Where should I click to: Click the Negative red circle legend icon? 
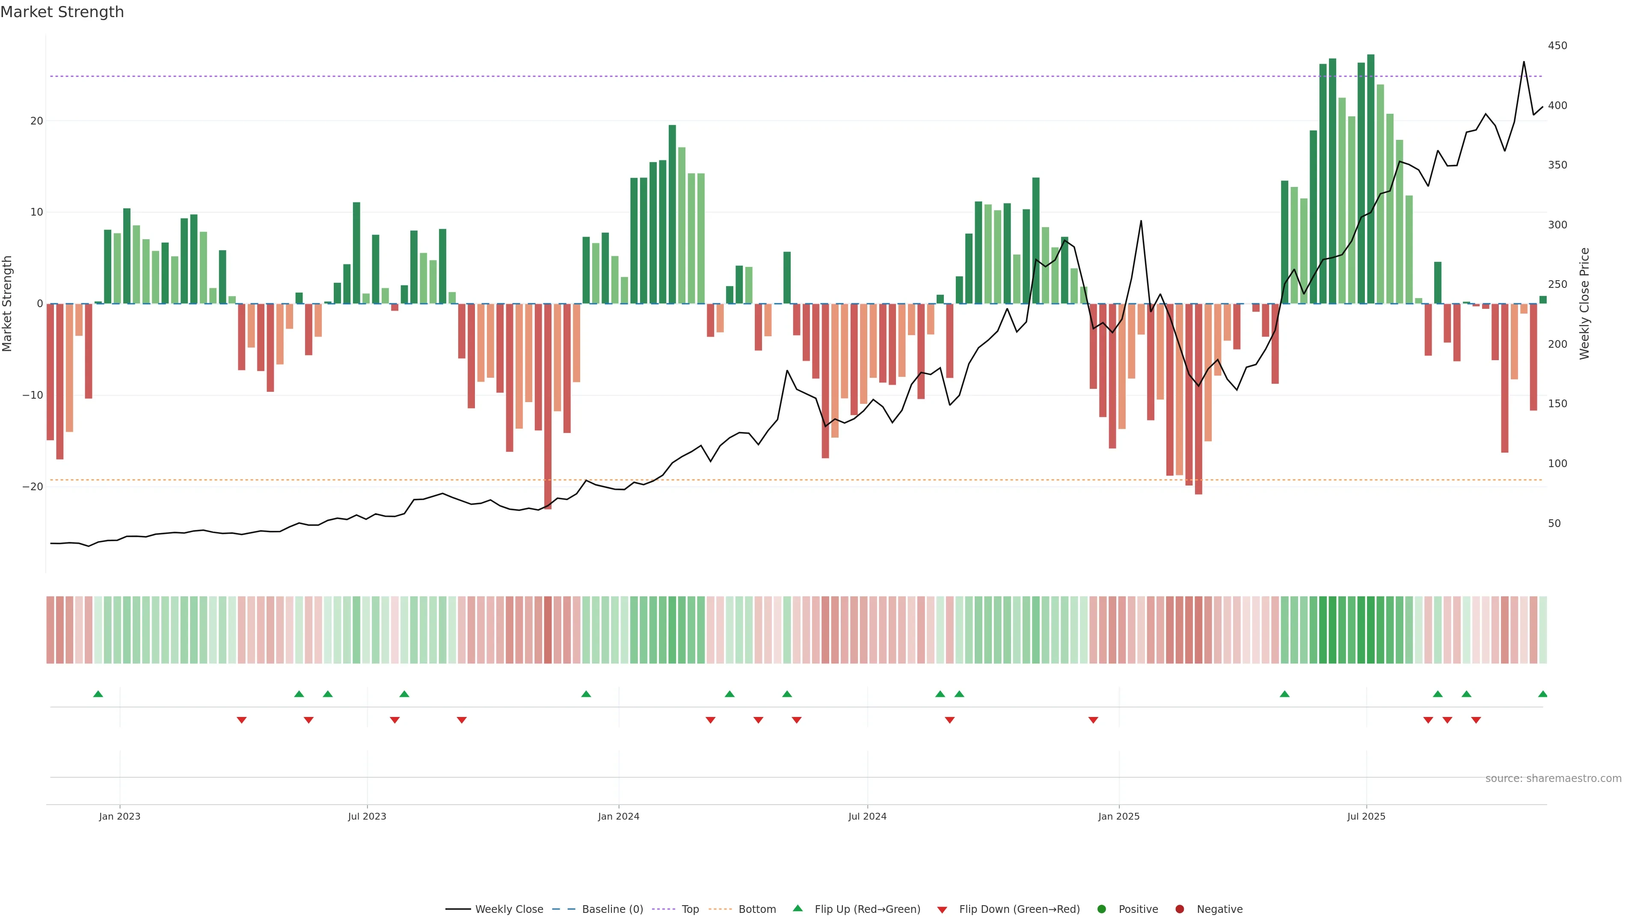[x=1179, y=909]
